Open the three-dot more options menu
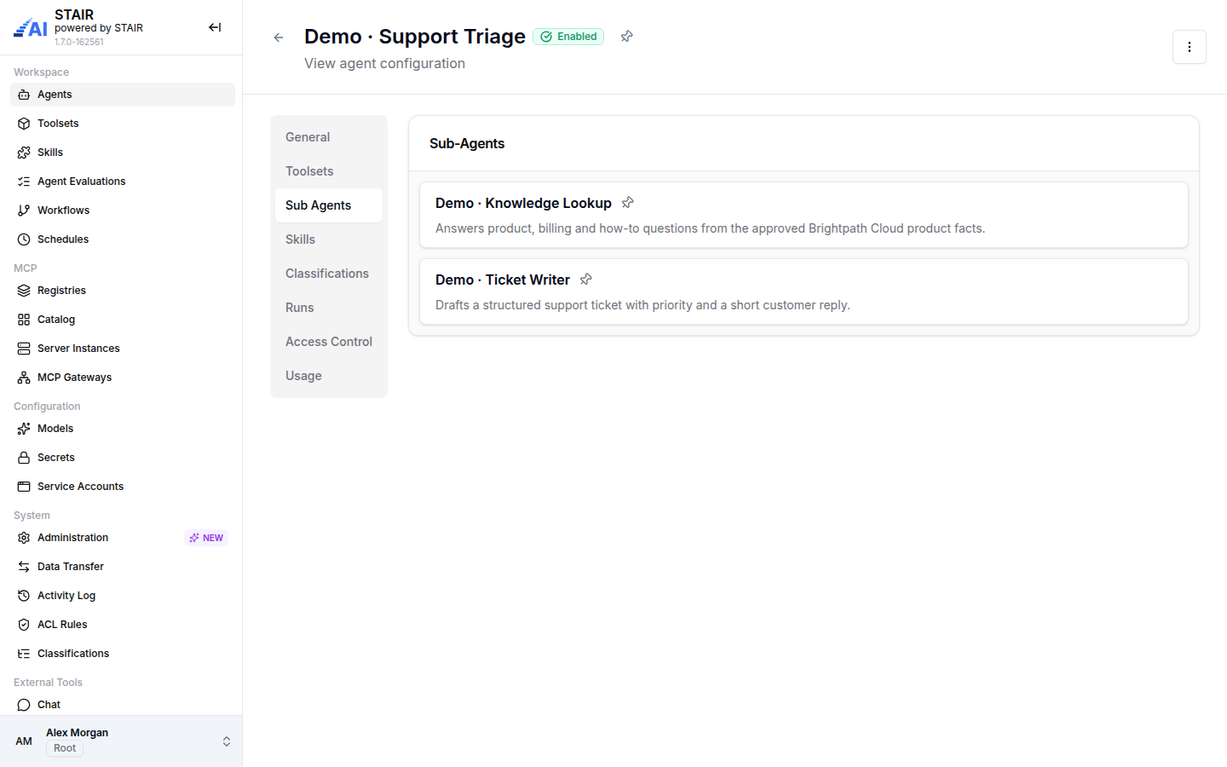The width and height of the screenshot is (1227, 767). [x=1190, y=47]
